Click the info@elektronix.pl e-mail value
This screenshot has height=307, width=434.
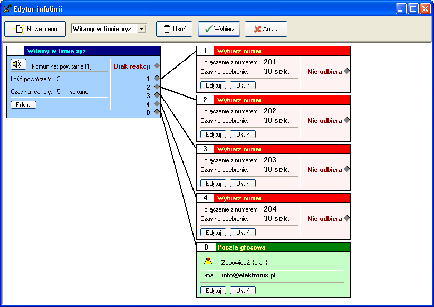[248, 275]
